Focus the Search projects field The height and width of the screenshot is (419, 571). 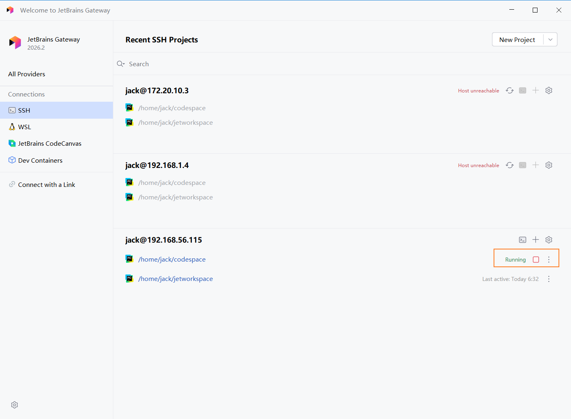pyautogui.click(x=342, y=64)
